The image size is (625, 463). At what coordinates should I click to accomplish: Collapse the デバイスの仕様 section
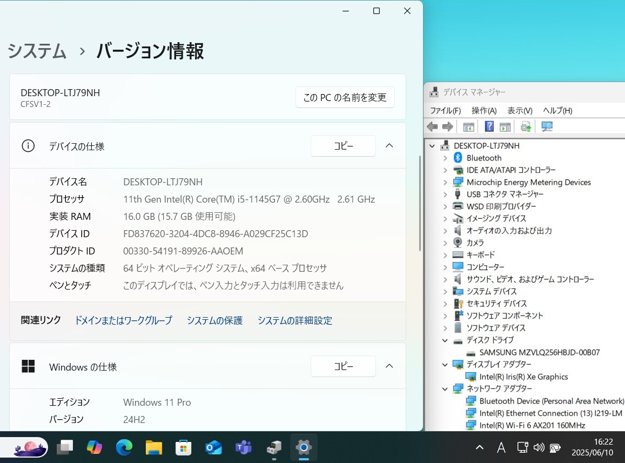(389, 145)
